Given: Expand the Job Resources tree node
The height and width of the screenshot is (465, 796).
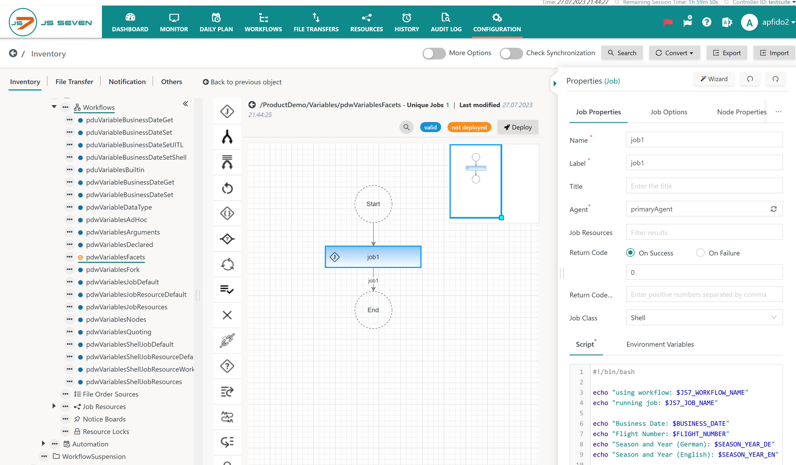Looking at the screenshot, I should pyautogui.click(x=54, y=406).
